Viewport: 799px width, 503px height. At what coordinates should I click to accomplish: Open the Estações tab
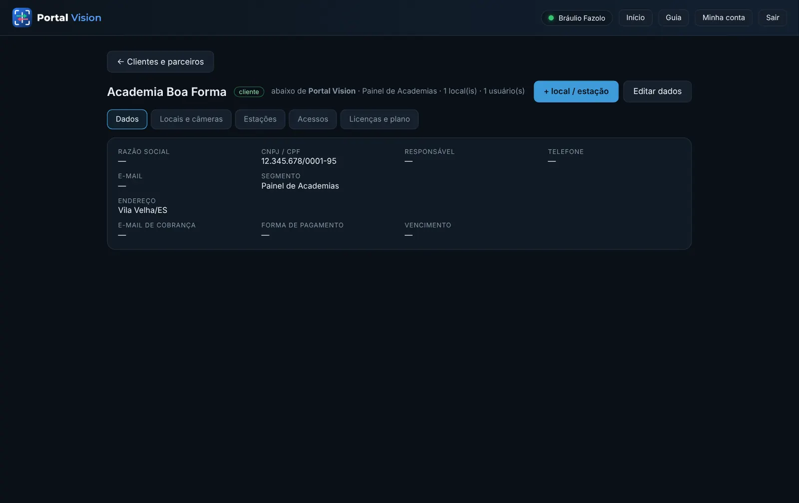coord(260,119)
